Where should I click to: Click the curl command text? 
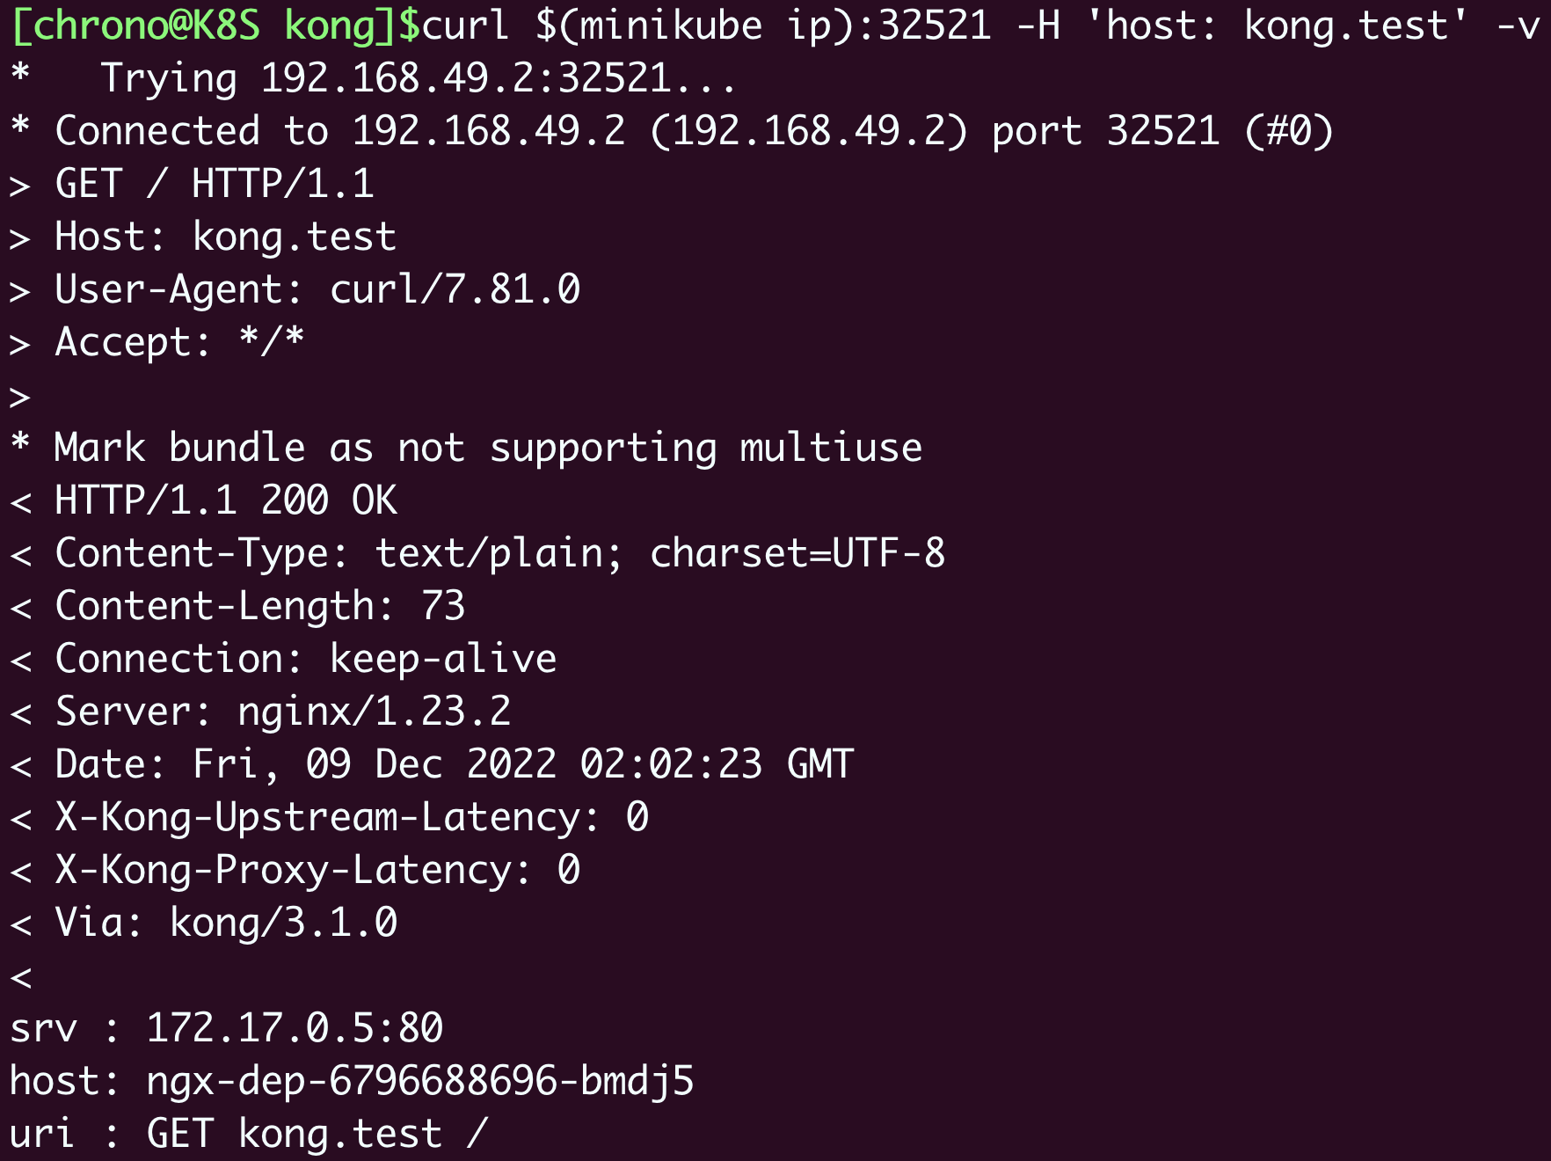(466, 26)
